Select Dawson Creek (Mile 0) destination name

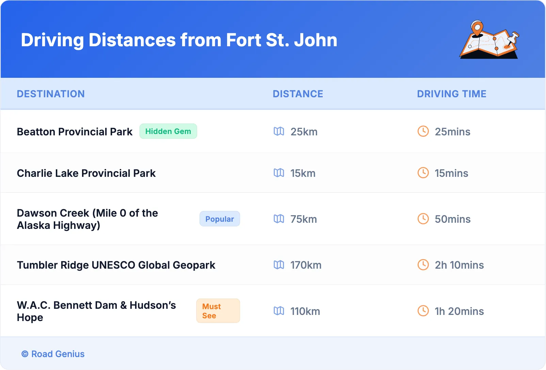(87, 219)
